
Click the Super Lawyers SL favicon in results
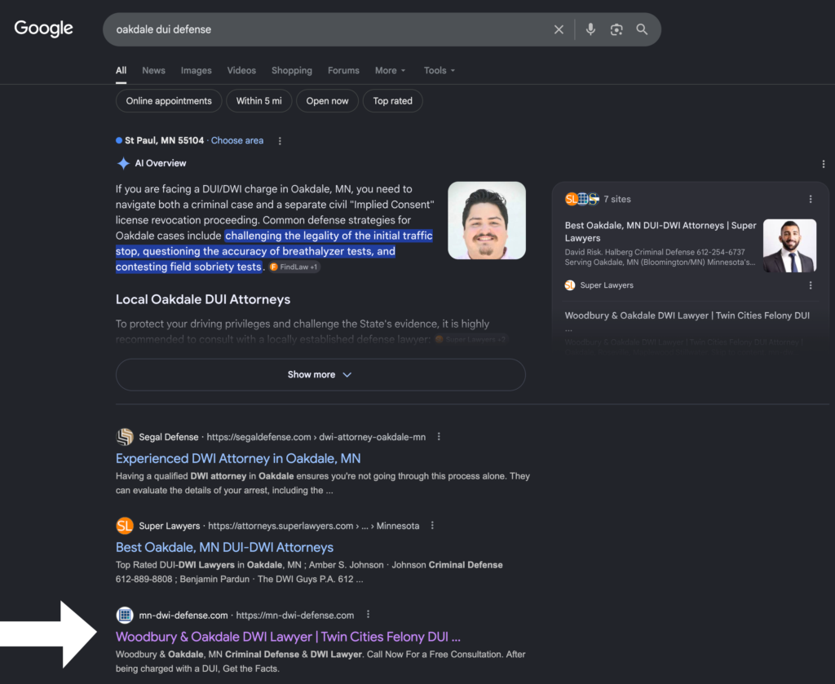tap(125, 526)
